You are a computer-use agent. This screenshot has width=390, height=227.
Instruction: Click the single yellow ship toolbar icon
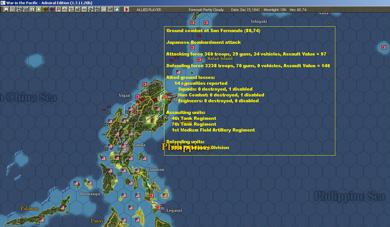[x=65, y=9]
